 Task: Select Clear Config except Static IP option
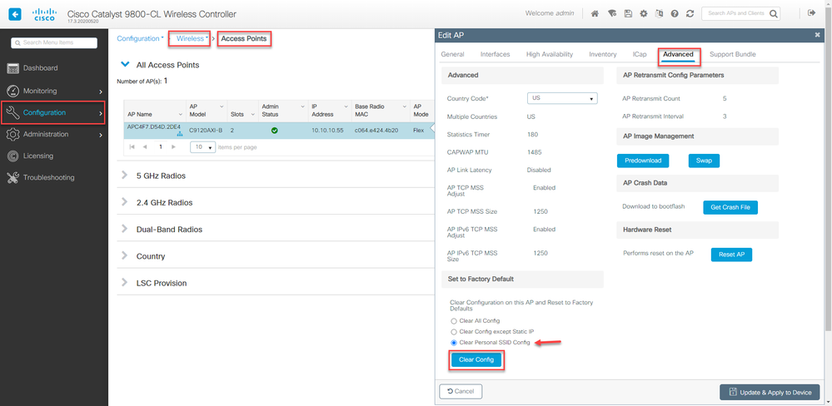[453, 331]
